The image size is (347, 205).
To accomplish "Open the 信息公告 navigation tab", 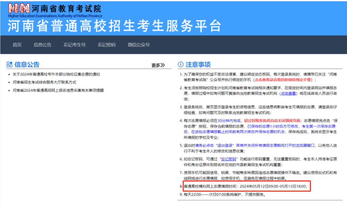I will click(x=43, y=45).
